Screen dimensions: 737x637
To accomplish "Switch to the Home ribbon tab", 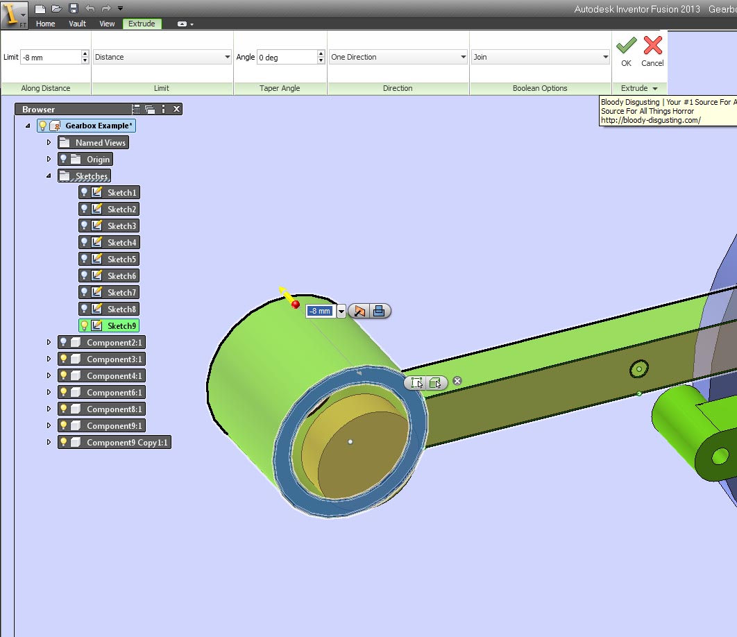I will pos(46,24).
